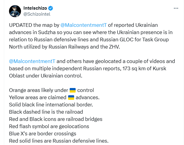Viewport: 184px width, 145px height.
Task: Click the 'Red flash symbol are geolocations' line
Action: (x=48, y=126)
